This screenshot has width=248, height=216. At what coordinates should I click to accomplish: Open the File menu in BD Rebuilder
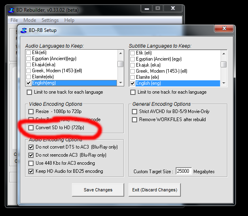(14, 20)
